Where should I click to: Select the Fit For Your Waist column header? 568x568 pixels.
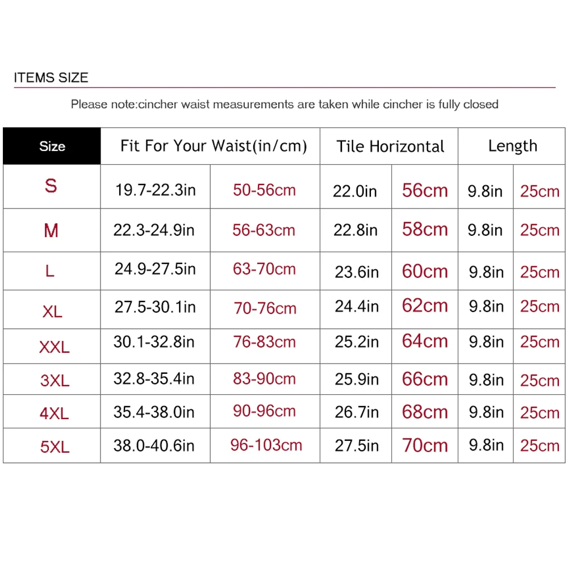214,146
